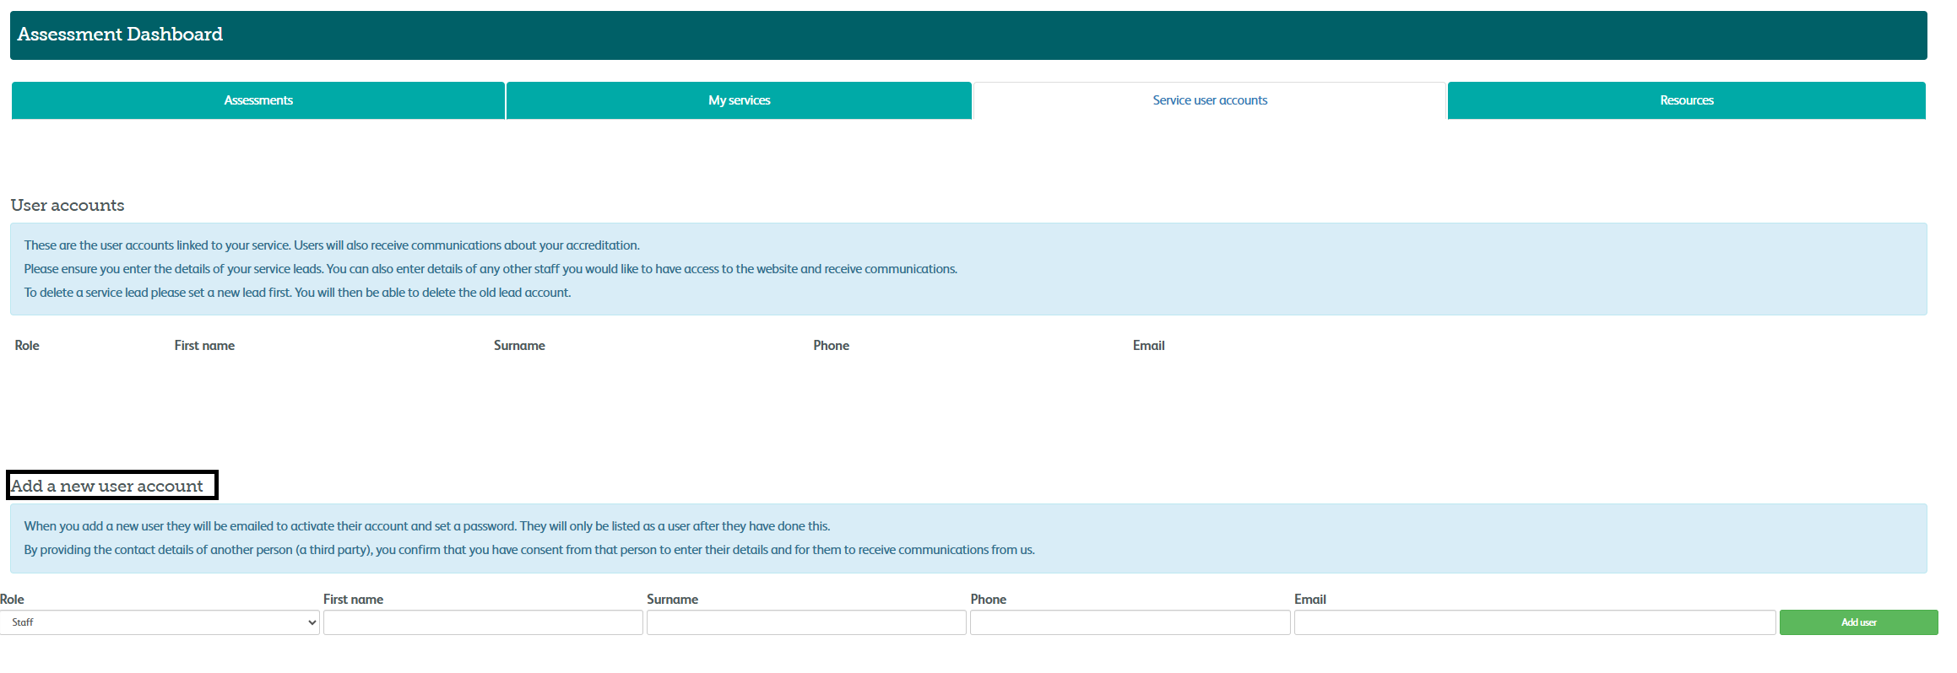This screenshot has width=1957, height=673.
Task: Open the Assessments tab
Action: [x=258, y=100]
